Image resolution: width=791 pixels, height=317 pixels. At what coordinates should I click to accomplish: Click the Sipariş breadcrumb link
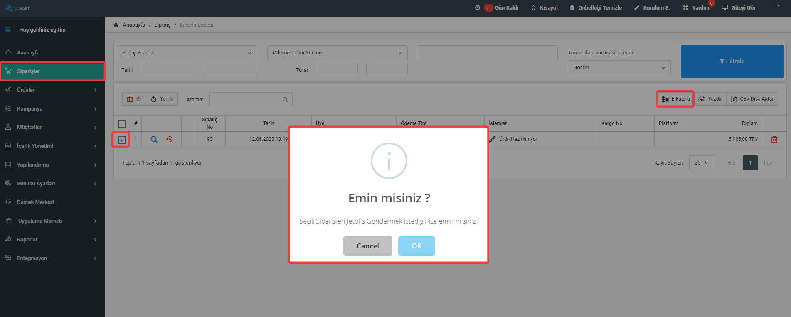tap(162, 25)
